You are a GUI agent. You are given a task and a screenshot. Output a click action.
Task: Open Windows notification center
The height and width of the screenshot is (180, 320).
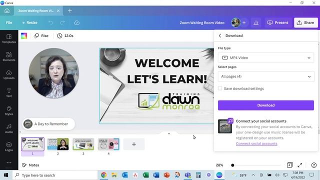point(311,175)
